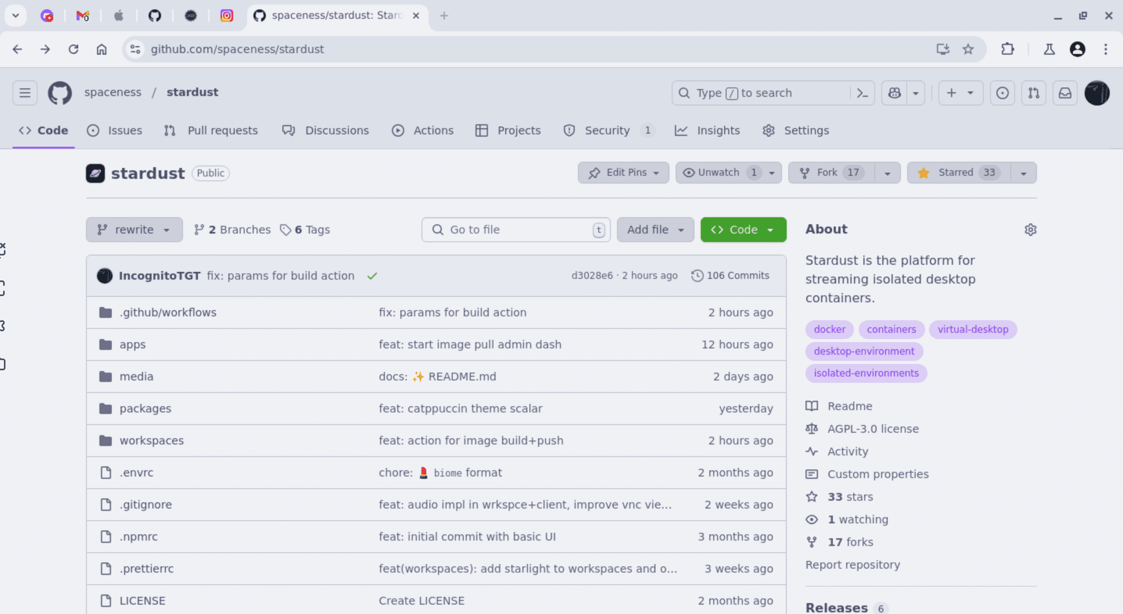
Task: Expand the star lists dropdown arrow
Action: pyautogui.click(x=1023, y=173)
